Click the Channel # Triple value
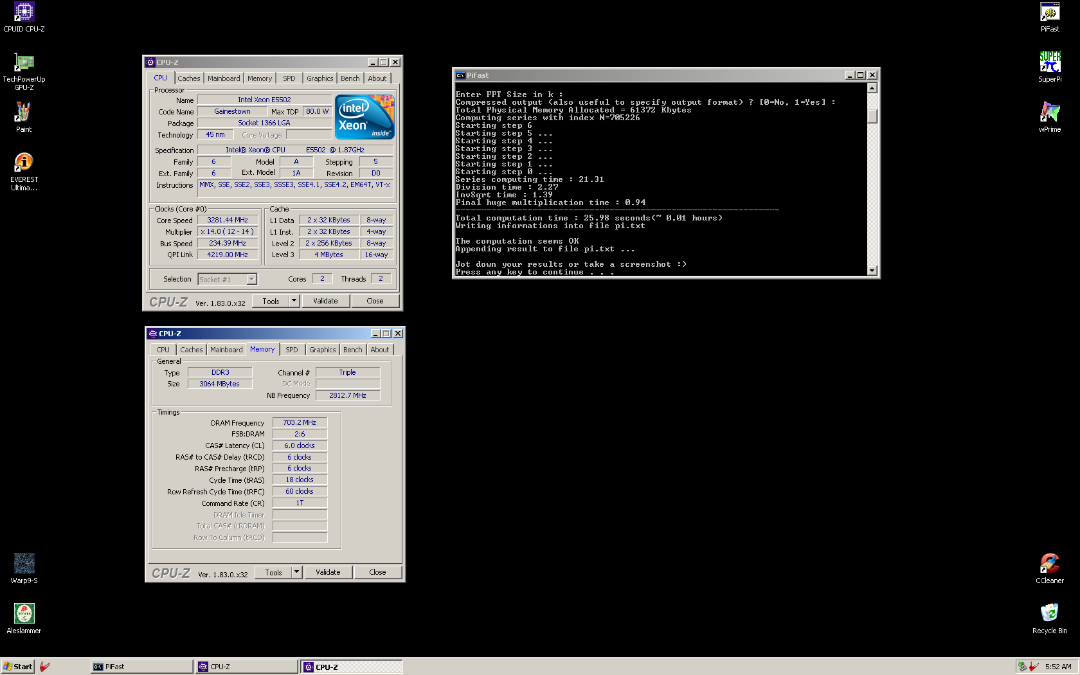 348,372
